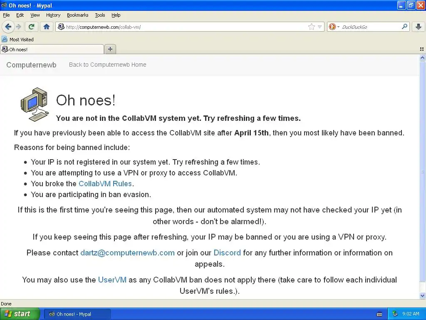Click the forward arrow navigation button
This screenshot has width=426, height=320.
(18, 27)
